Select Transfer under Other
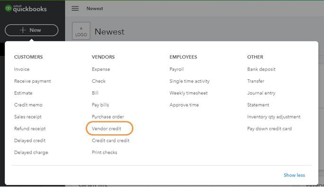Screen dimensions: 324x187 (x=255, y=81)
